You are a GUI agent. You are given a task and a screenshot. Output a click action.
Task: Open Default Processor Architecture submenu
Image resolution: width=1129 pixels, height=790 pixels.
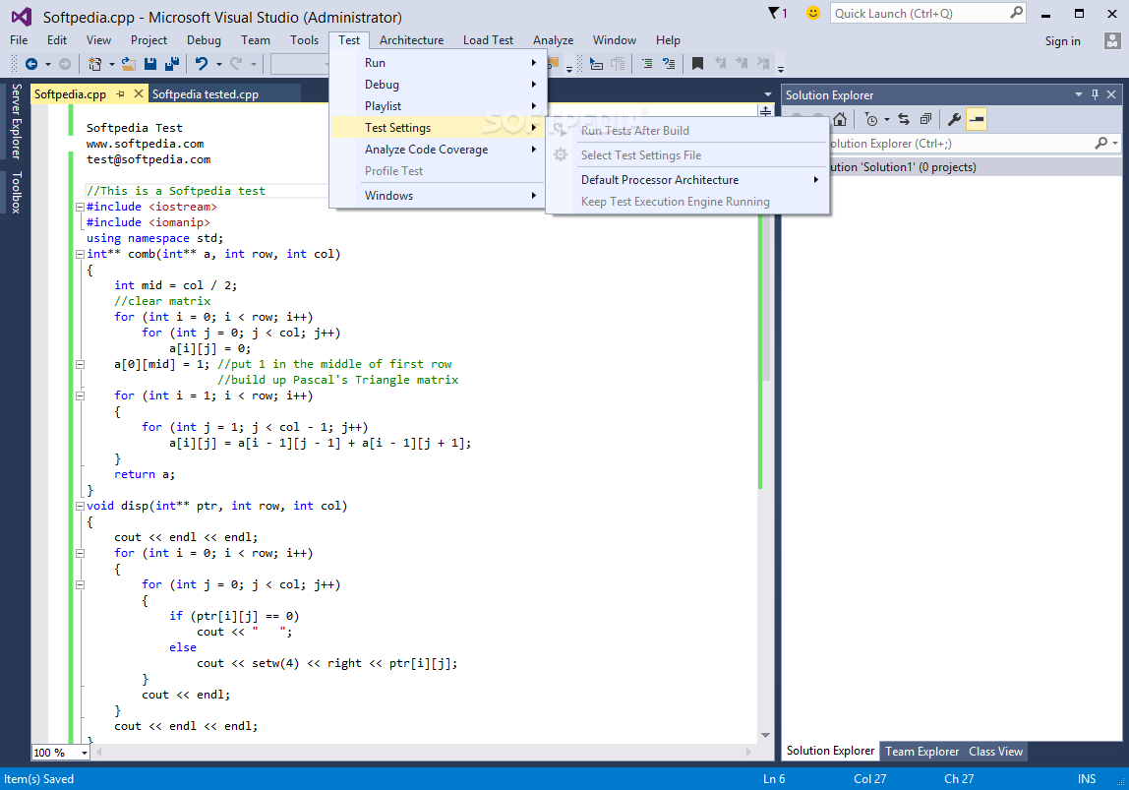pos(686,180)
